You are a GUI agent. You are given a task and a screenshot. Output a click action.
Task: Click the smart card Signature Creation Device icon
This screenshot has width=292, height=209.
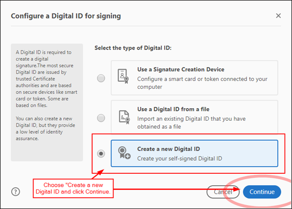[123, 76]
